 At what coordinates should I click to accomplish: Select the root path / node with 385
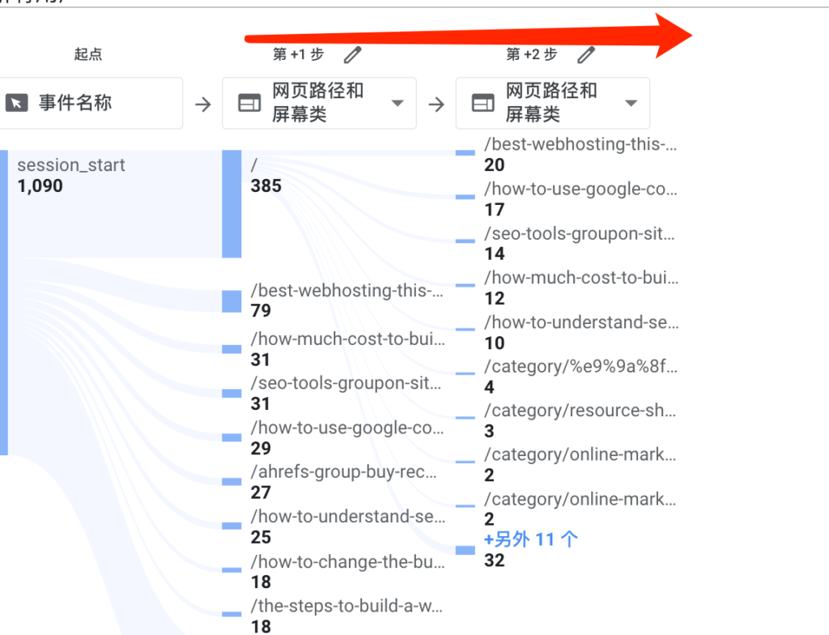(x=232, y=204)
